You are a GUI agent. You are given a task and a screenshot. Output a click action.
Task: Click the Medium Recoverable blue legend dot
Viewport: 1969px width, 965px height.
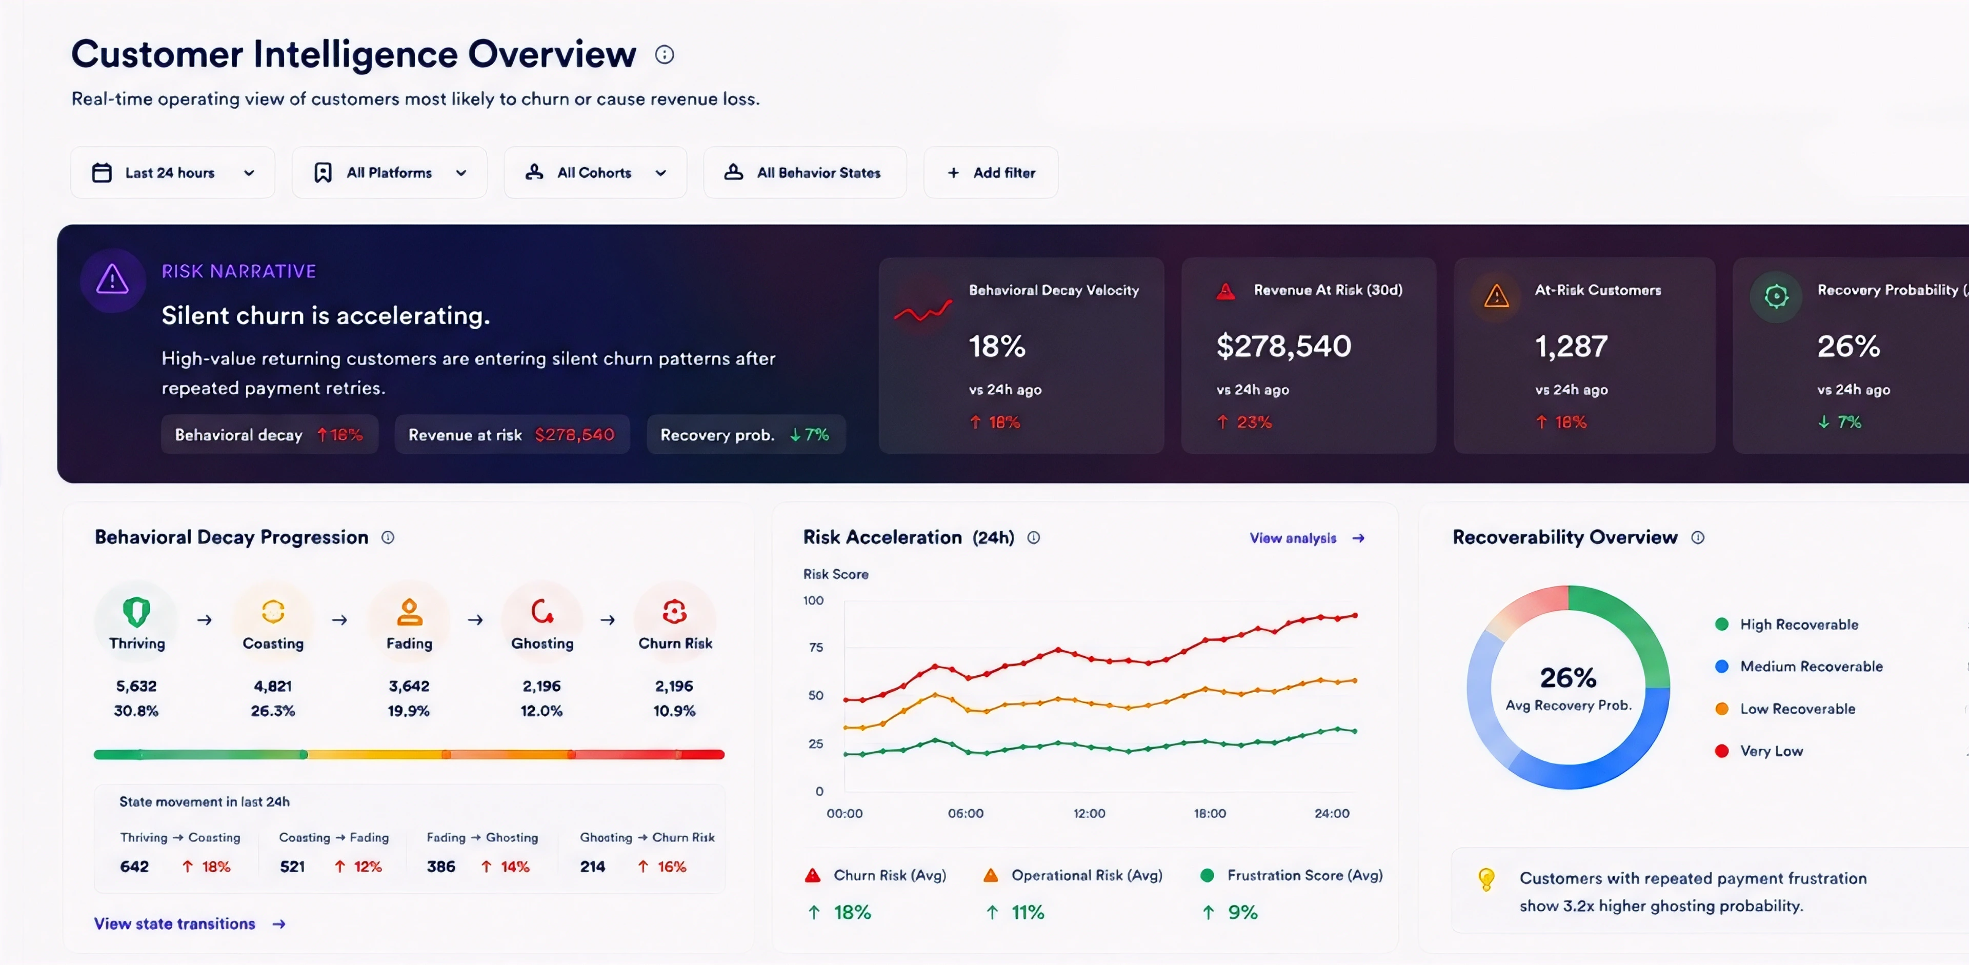(x=1721, y=666)
